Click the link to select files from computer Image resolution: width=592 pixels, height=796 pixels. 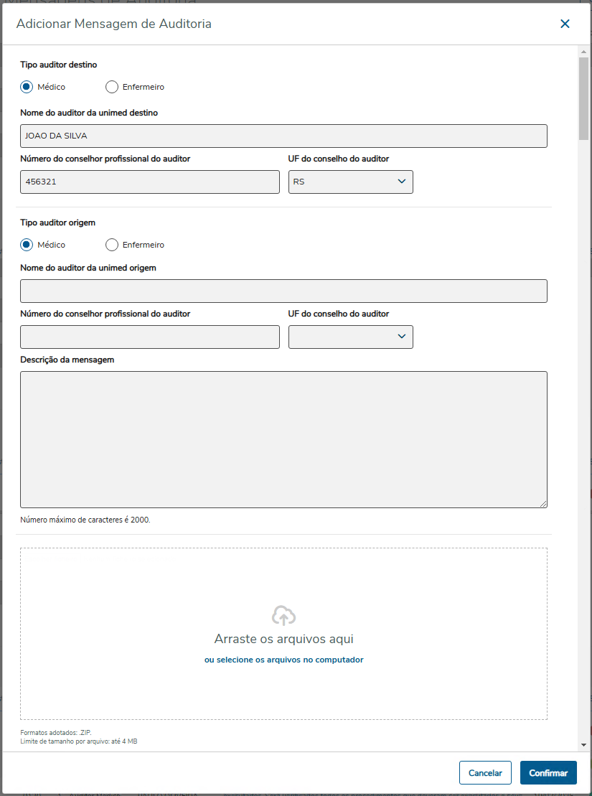[283, 660]
